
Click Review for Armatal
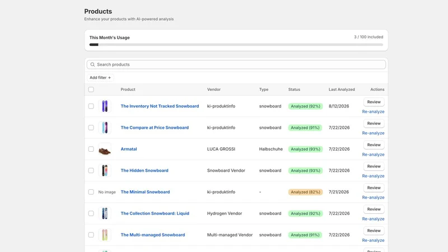(374, 145)
